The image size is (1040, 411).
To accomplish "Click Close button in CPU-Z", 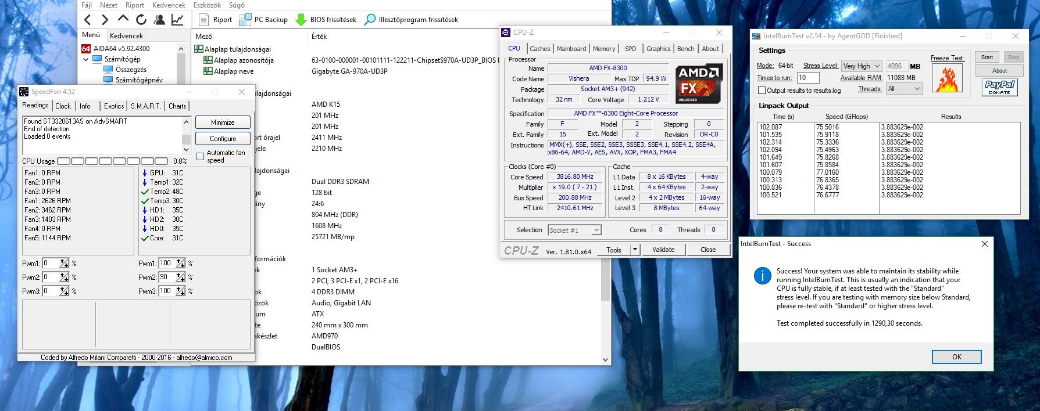I will pyautogui.click(x=708, y=250).
